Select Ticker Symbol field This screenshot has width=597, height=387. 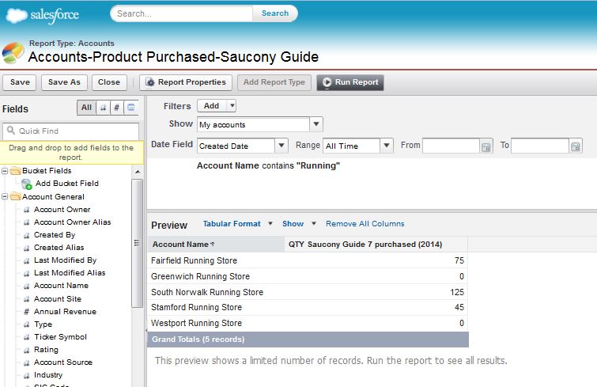point(61,336)
